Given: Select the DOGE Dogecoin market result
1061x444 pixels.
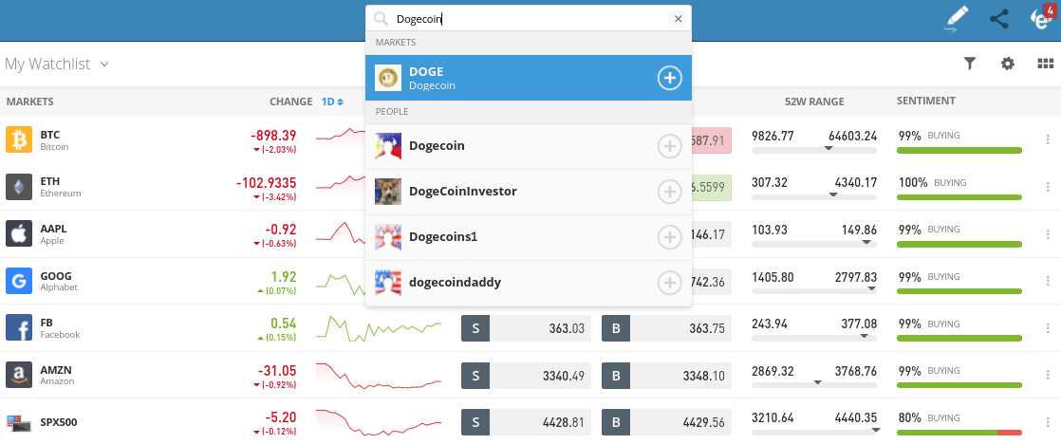Looking at the screenshot, I should point(529,78).
